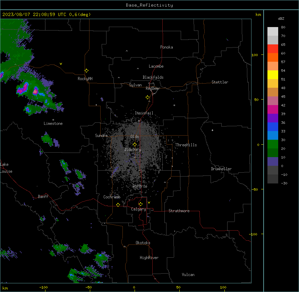299x292 pixels.
Task: Click the Sylvan label
Action: pos(135,85)
